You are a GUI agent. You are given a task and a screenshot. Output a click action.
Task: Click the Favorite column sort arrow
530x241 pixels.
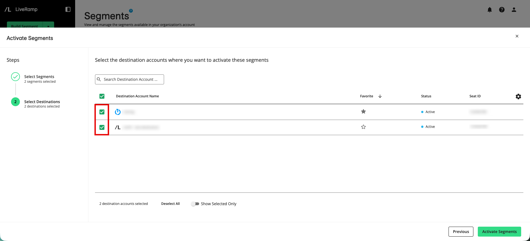click(x=380, y=96)
